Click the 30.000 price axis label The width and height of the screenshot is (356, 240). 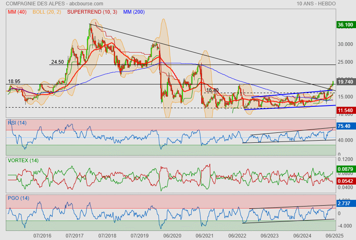[x=345, y=44]
